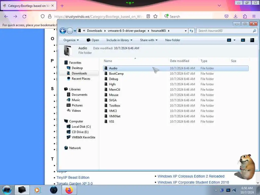
Task: Sort by the Date modified column header
Action: coord(180,61)
